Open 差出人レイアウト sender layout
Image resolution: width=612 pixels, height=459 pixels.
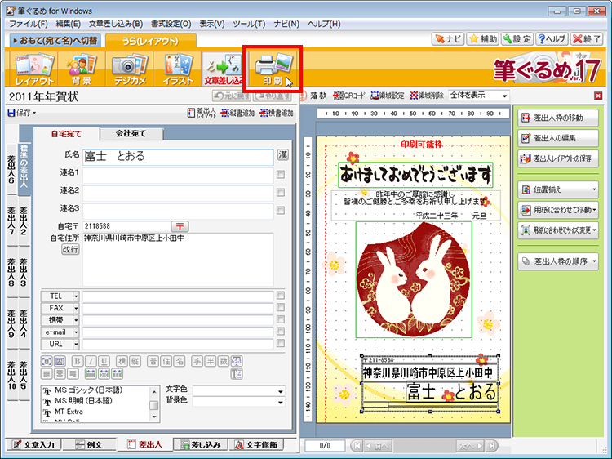point(202,113)
